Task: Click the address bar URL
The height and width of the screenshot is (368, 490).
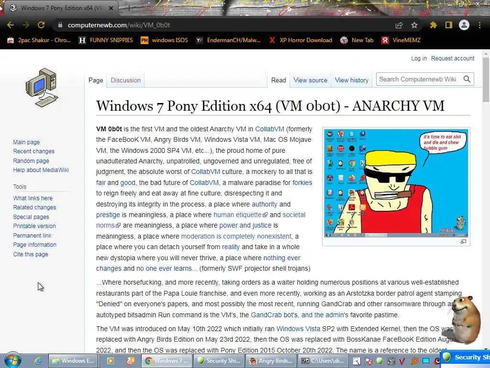Action: (119, 25)
